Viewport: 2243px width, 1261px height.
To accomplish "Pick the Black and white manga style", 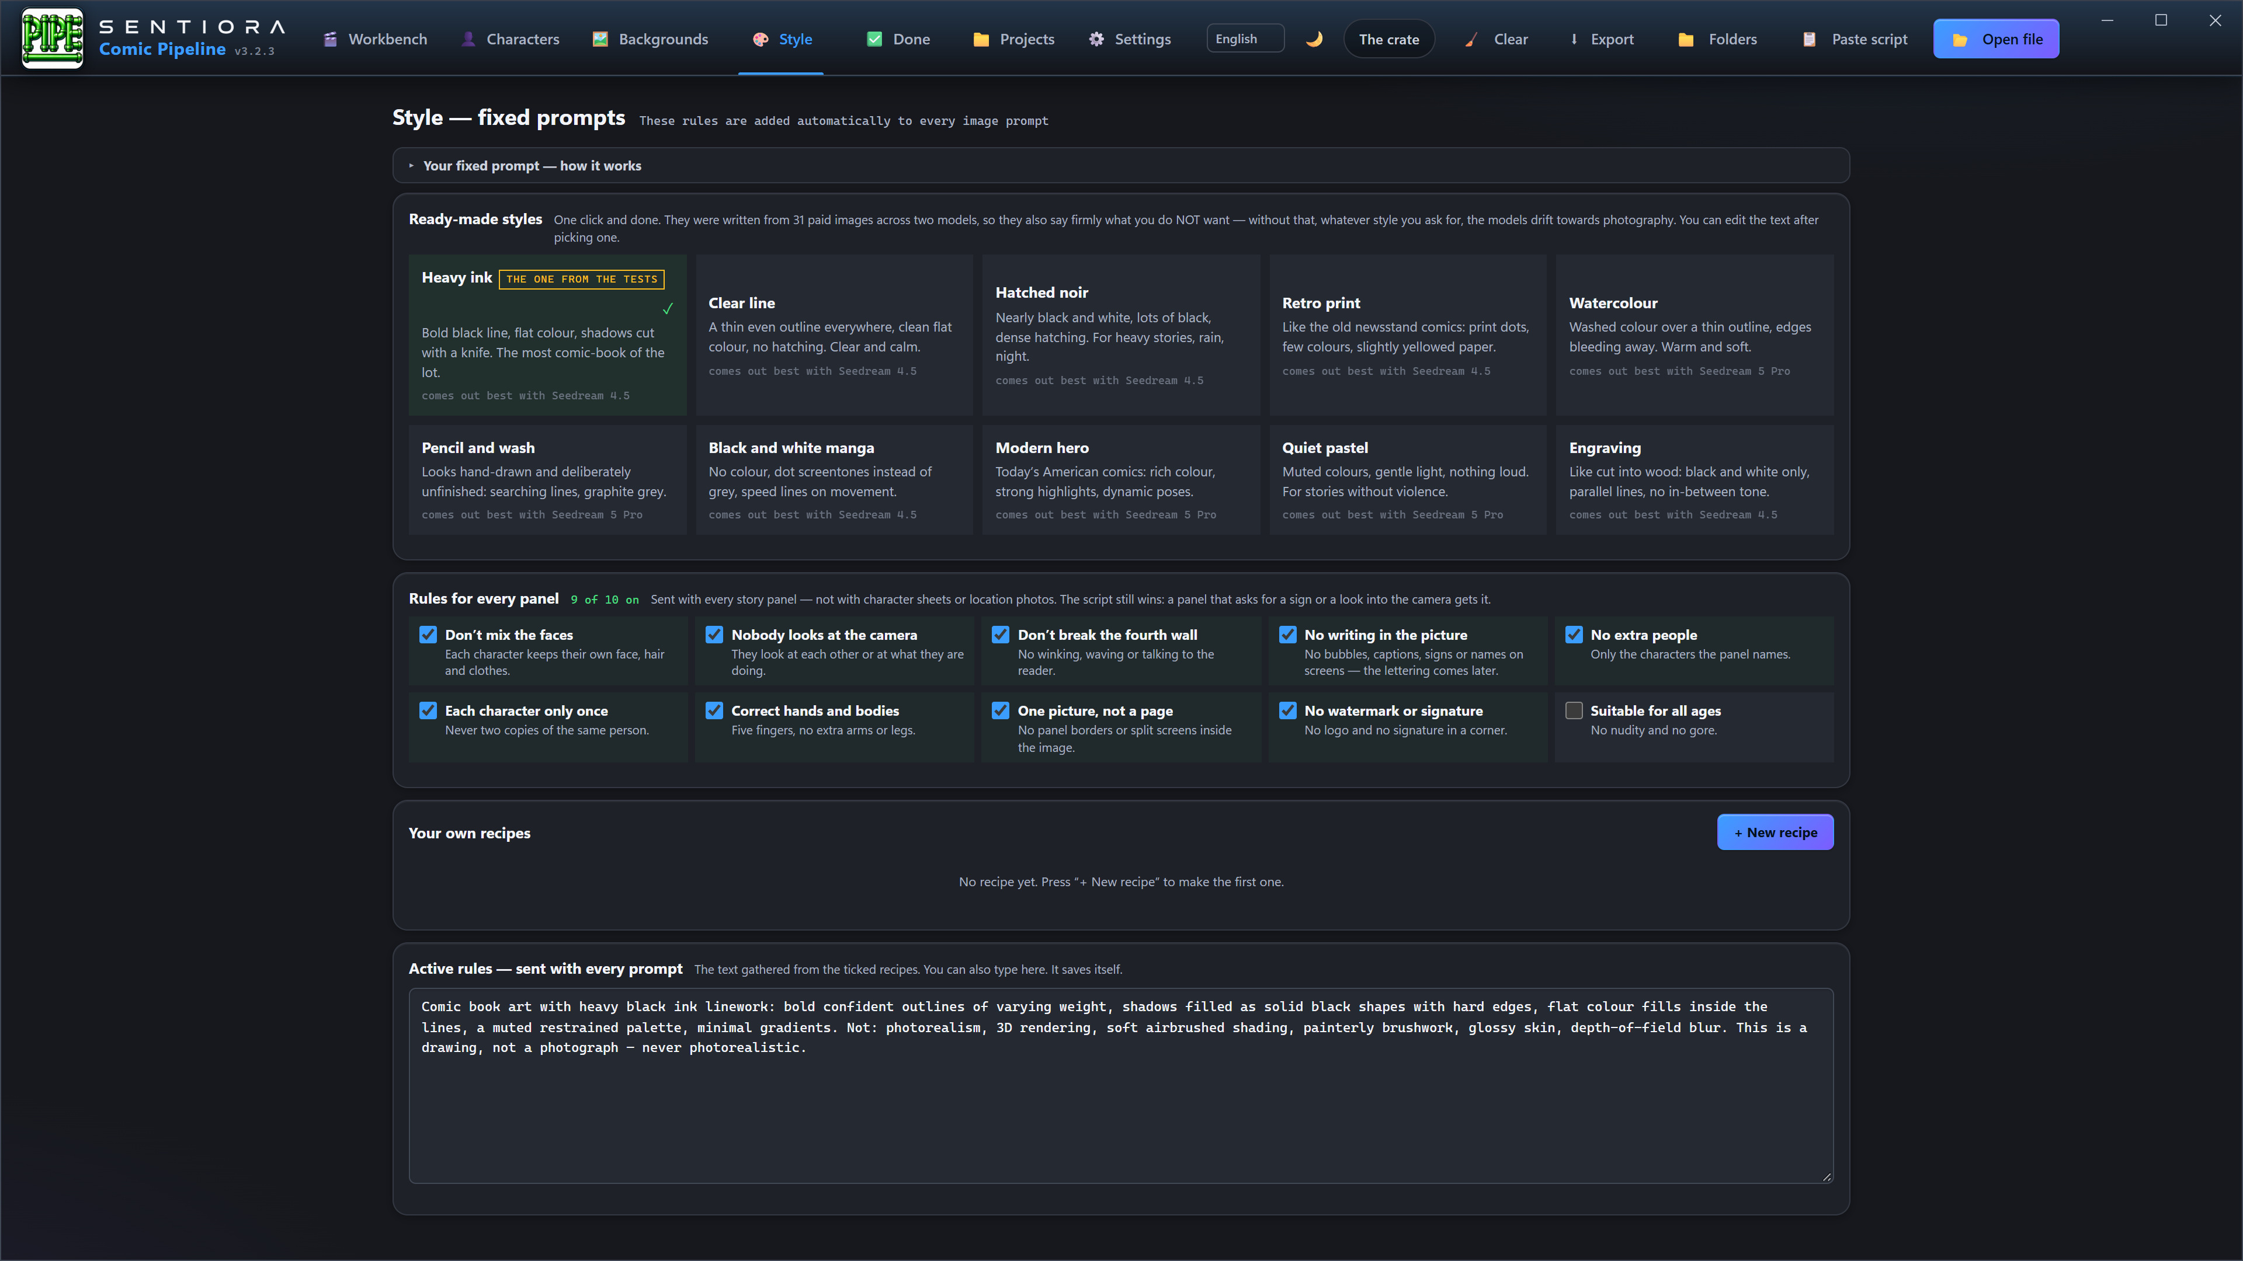I will pos(834,479).
